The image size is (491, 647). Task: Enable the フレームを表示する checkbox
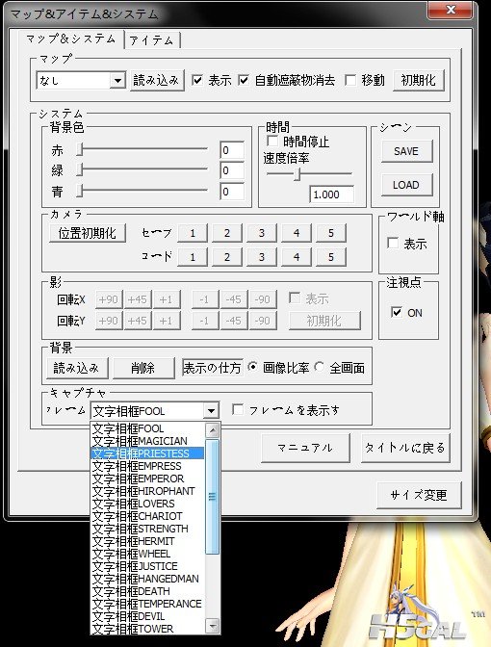pyautogui.click(x=238, y=409)
